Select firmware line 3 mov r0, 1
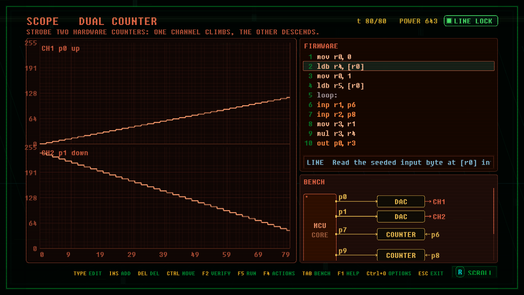Screen dimensions: 524x295 coord(398,76)
